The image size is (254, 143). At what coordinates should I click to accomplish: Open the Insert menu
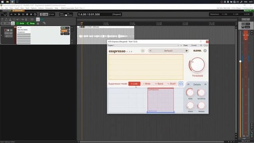click(17, 8)
